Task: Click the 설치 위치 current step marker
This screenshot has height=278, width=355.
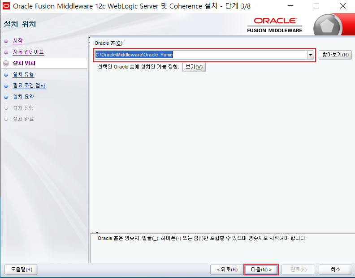Action: click(x=6, y=63)
